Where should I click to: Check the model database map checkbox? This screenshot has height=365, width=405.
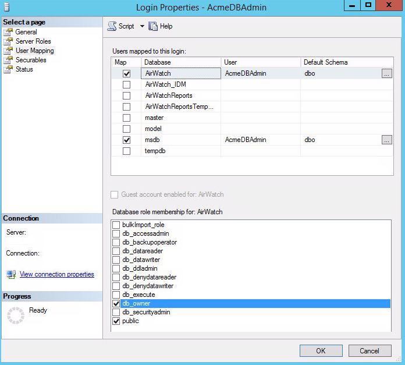pos(127,129)
